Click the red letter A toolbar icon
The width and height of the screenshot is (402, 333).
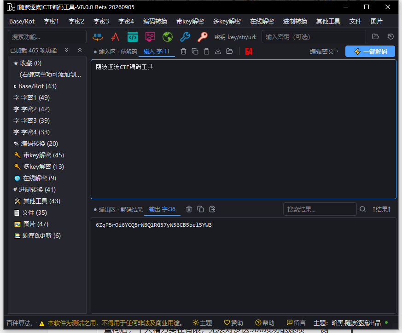[115, 37]
